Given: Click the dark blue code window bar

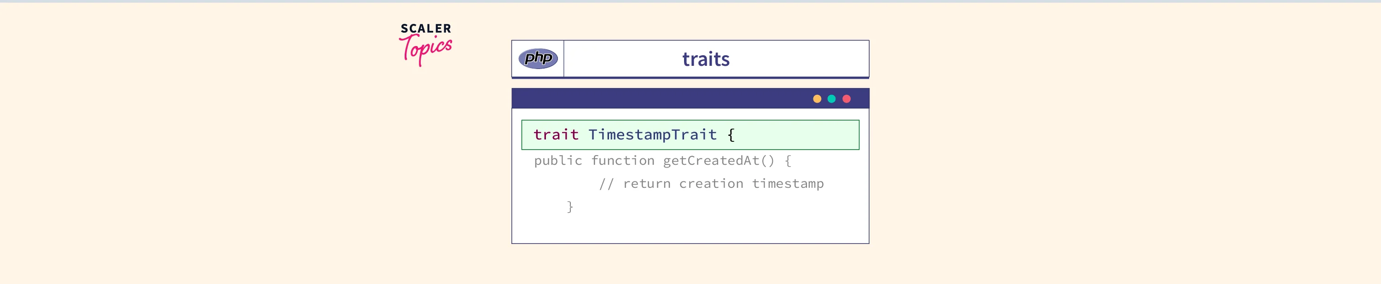Looking at the screenshot, I should coord(659,99).
